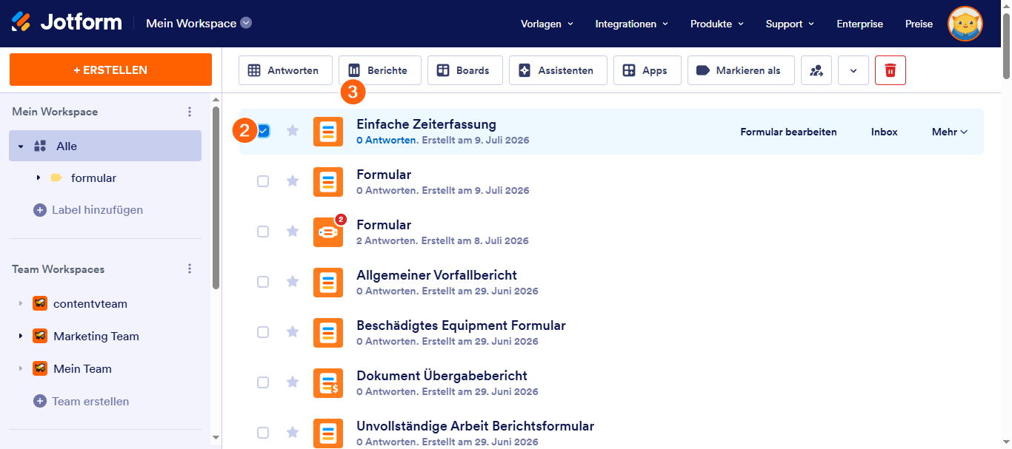Expand the contentvteam workspace arrow
The width and height of the screenshot is (1012, 449).
20,304
